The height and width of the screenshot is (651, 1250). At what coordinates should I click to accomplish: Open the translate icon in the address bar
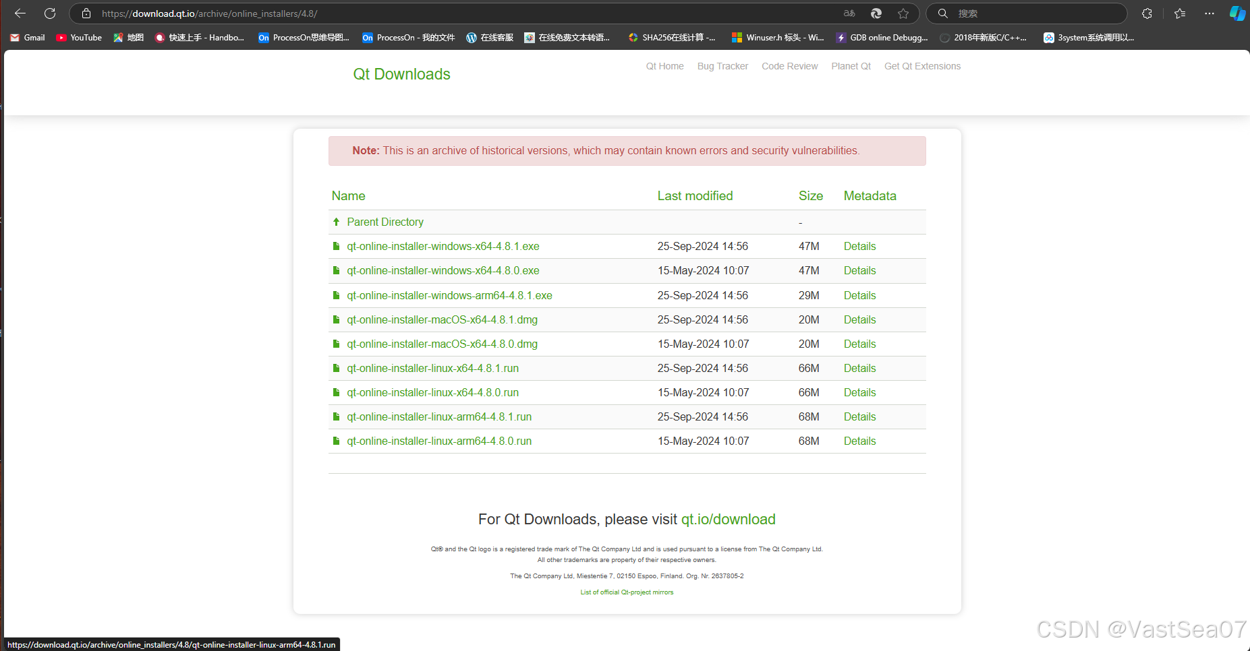click(849, 13)
